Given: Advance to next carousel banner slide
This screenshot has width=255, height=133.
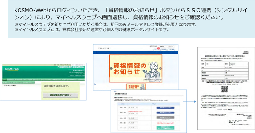Looking at the screenshot, I should (x=160, y=68).
